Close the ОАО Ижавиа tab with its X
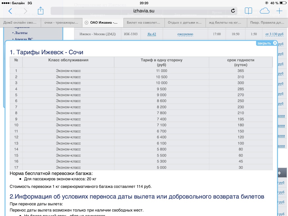The image size is (288, 216). (86, 22)
